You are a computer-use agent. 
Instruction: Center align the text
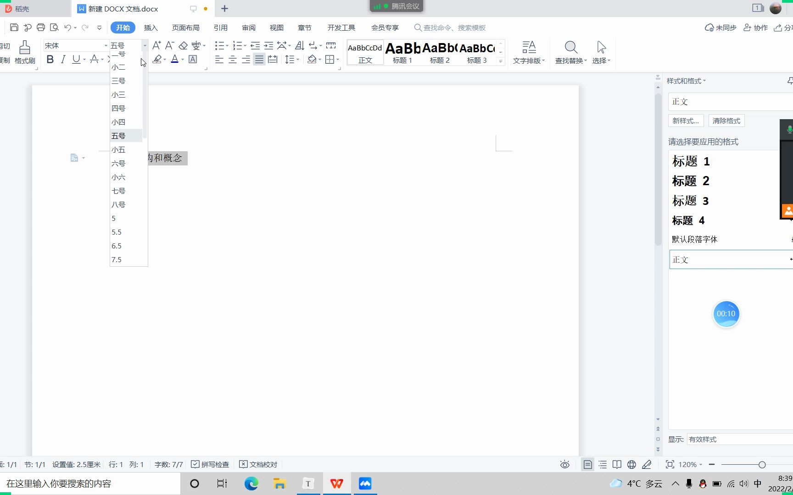click(233, 60)
